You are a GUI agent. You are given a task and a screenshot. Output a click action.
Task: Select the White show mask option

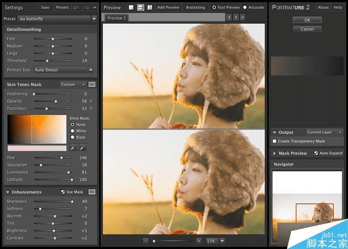coord(72,131)
